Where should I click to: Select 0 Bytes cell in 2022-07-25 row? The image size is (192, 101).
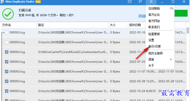pyautogui.click(x=115, y=62)
